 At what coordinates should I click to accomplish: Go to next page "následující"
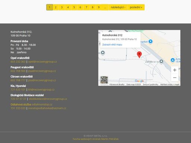118,7
